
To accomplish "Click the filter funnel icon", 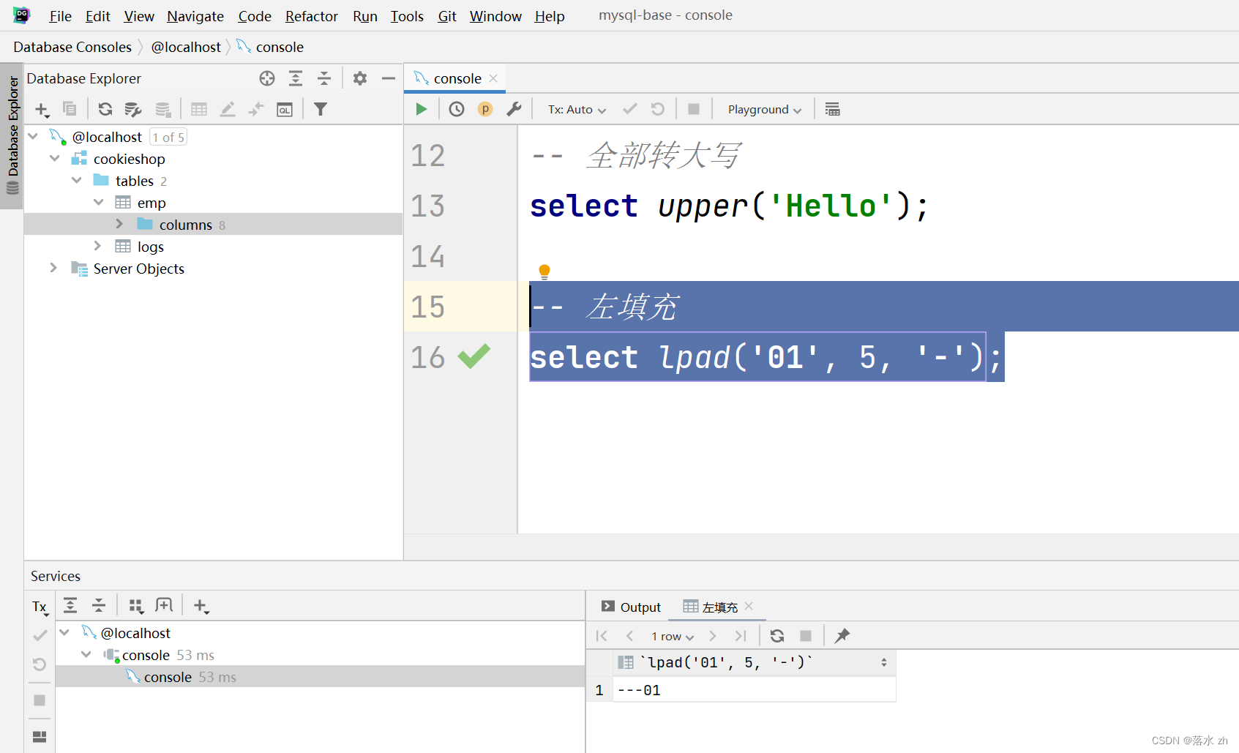I will tap(321, 109).
